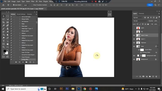Select the Brush tool

click(x=4, y=29)
